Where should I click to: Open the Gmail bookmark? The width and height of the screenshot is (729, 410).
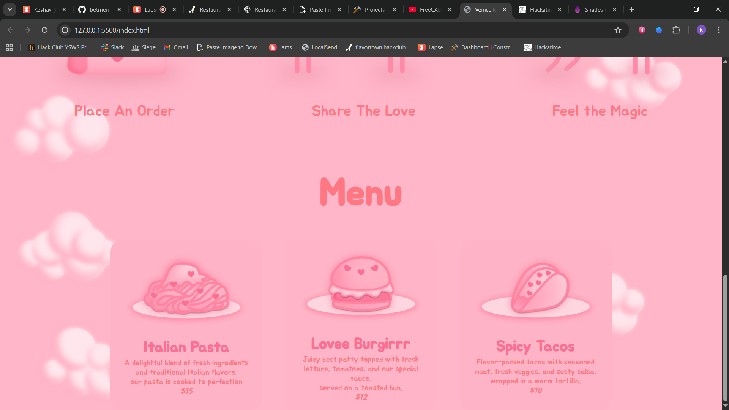coord(176,47)
